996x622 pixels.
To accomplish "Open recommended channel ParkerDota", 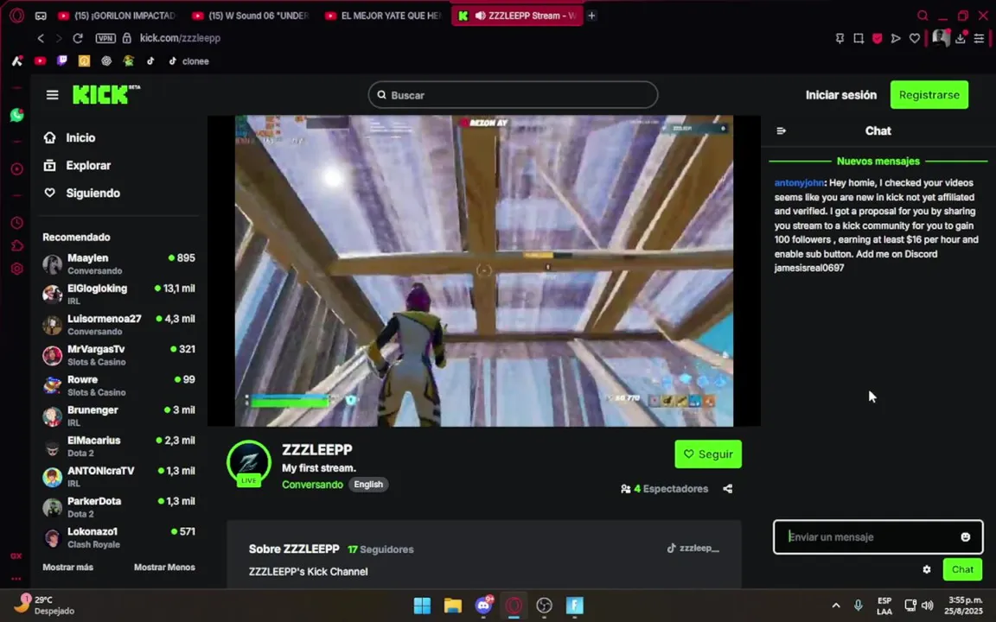I will [x=118, y=508].
